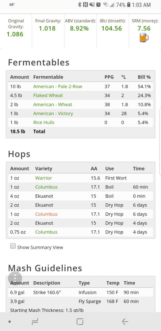Open the recent apps navigation button

(35, 322)
